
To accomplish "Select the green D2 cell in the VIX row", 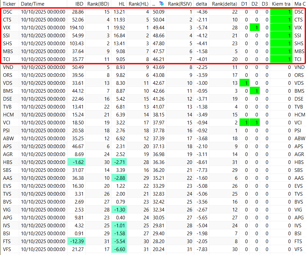I will [255, 28].
